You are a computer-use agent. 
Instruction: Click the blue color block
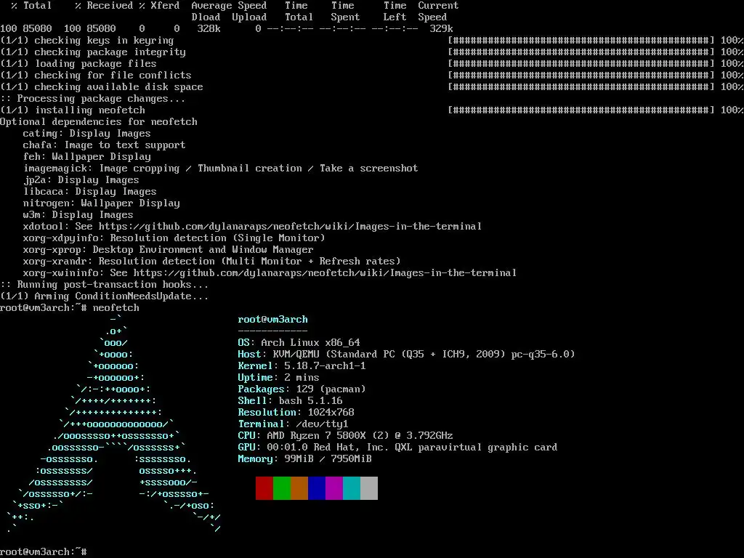coord(317,488)
